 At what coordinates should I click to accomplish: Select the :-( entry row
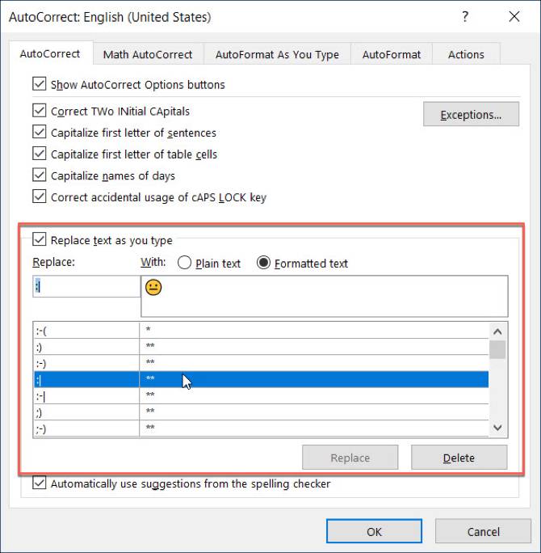point(261,331)
